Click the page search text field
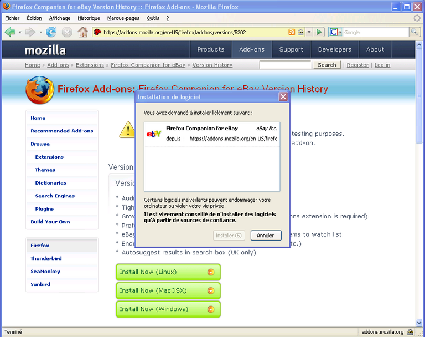The height and width of the screenshot is (337, 425). 285,65
